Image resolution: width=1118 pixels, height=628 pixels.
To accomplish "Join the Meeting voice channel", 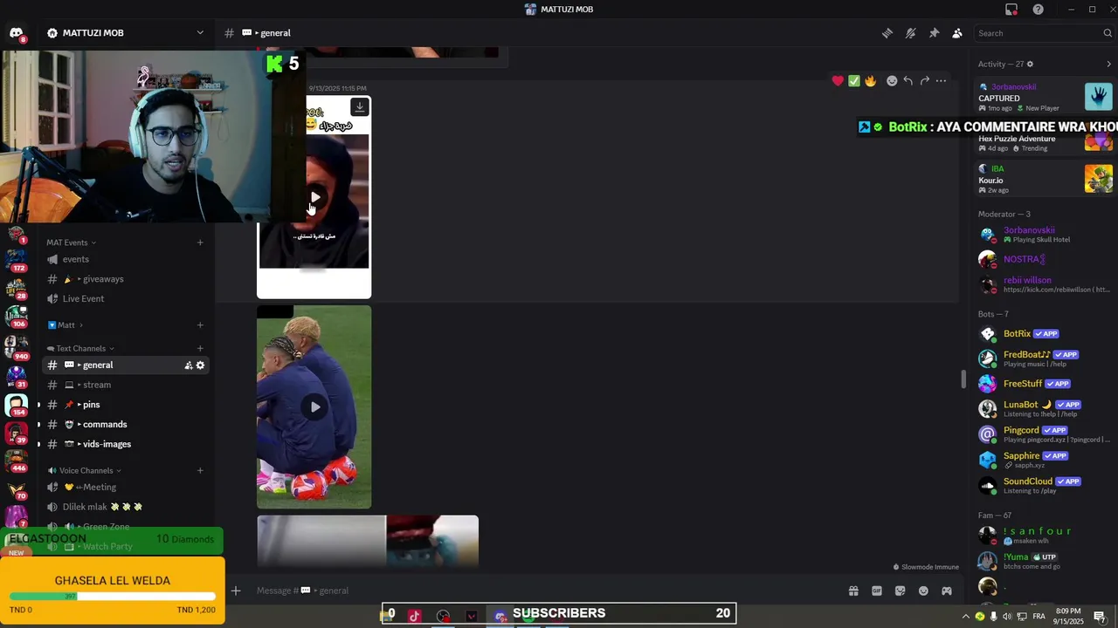I will click(127, 488).
